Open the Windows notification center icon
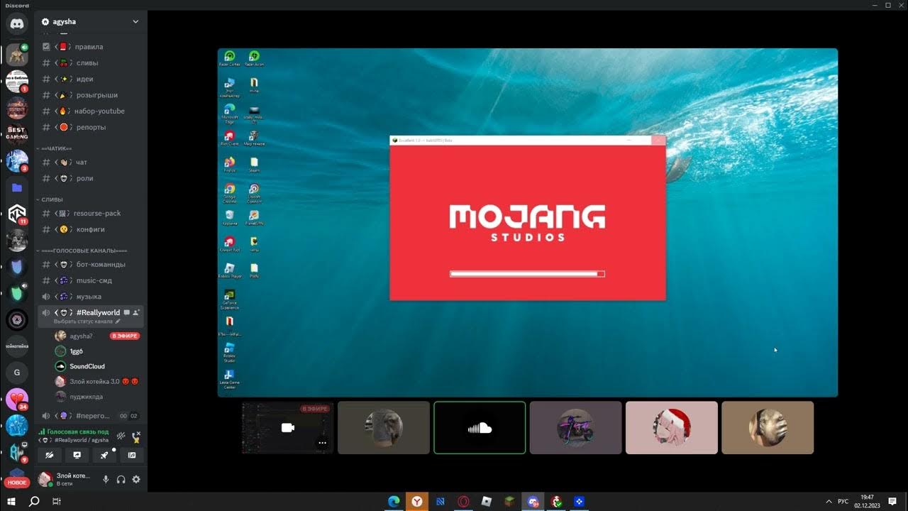This screenshot has width=908, height=511. click(x=892, y=501)
